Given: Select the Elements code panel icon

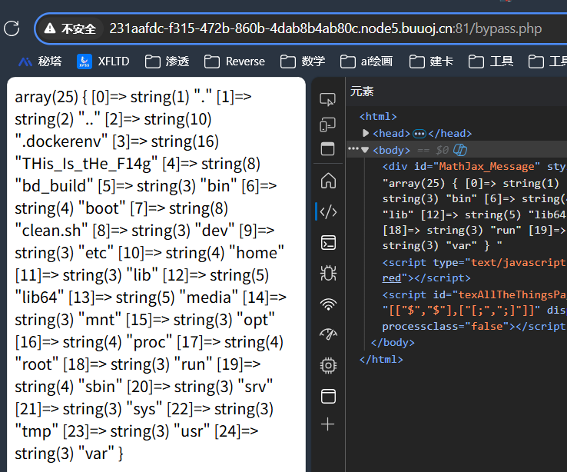Looking at the screenshot, I should (x=328, y=211).
